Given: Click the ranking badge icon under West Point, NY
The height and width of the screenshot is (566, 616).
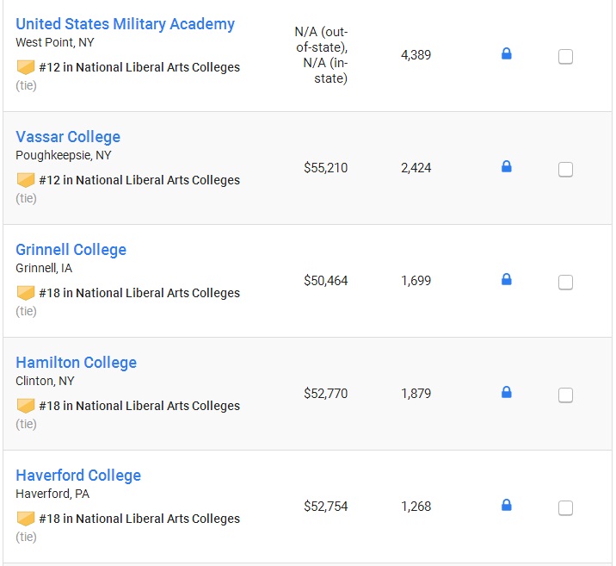Looking at the screenshot, I should 26,67.
